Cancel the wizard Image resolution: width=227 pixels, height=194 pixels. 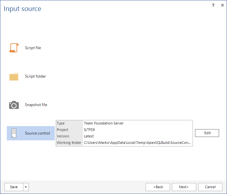210,187
